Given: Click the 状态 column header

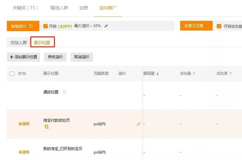Looking at the screenshot, I should (x=22, y=74).
